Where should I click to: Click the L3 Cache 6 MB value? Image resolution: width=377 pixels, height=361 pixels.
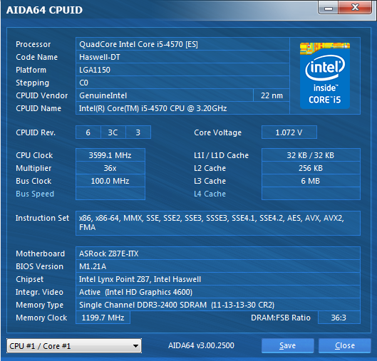(x=311, y=181)
